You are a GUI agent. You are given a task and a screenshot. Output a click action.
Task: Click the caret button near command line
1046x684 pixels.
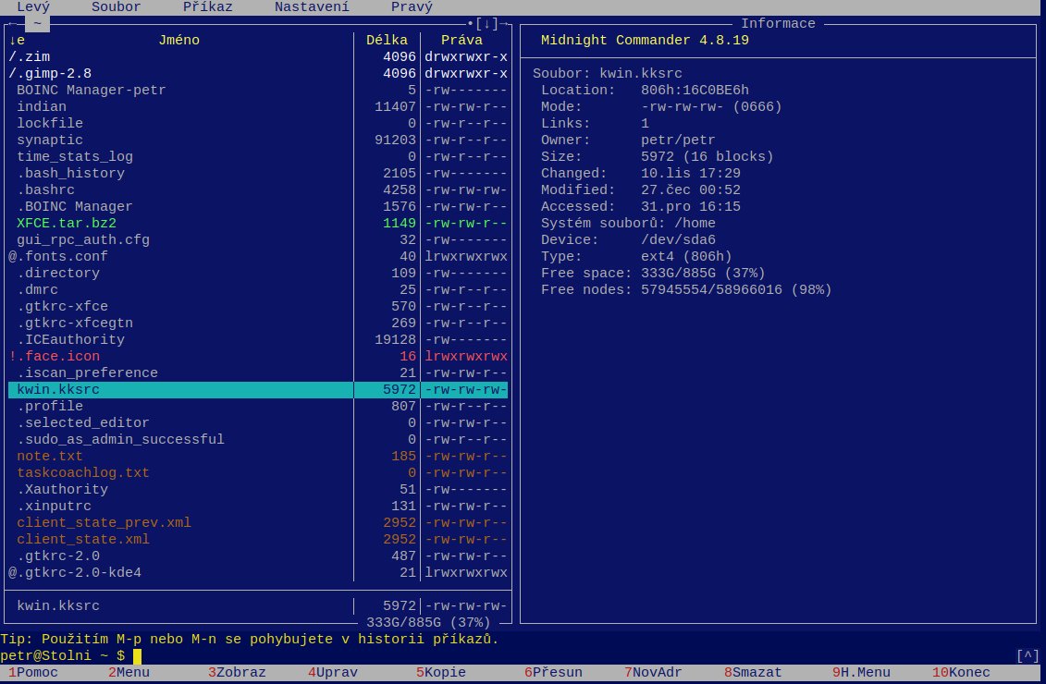coord(1027,655)
